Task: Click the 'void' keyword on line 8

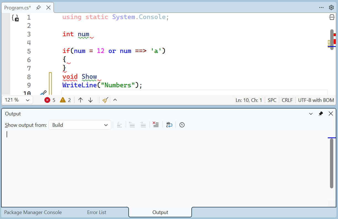Action: (x=70, y=76)
